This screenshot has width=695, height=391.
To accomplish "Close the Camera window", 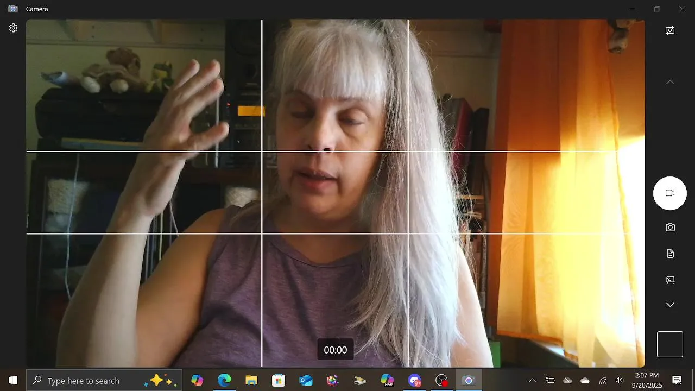I will tap(682, 9).
